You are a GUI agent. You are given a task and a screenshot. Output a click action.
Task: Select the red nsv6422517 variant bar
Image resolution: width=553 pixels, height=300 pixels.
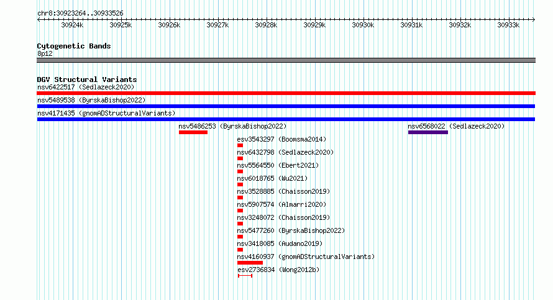click(x=286, y=93)
